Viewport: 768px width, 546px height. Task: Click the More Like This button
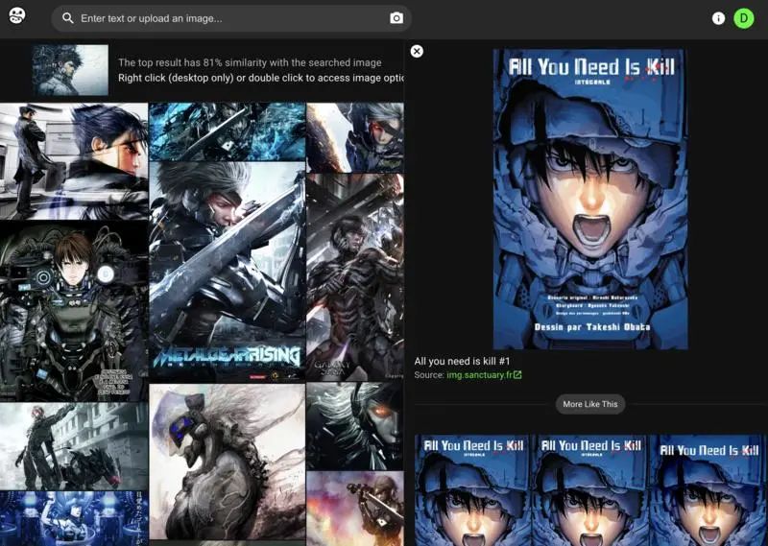590,404
